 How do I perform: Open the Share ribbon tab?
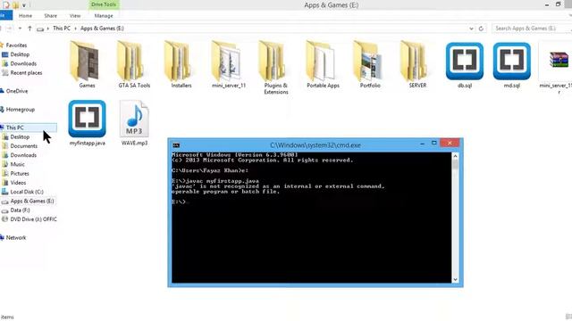point(50,16)
